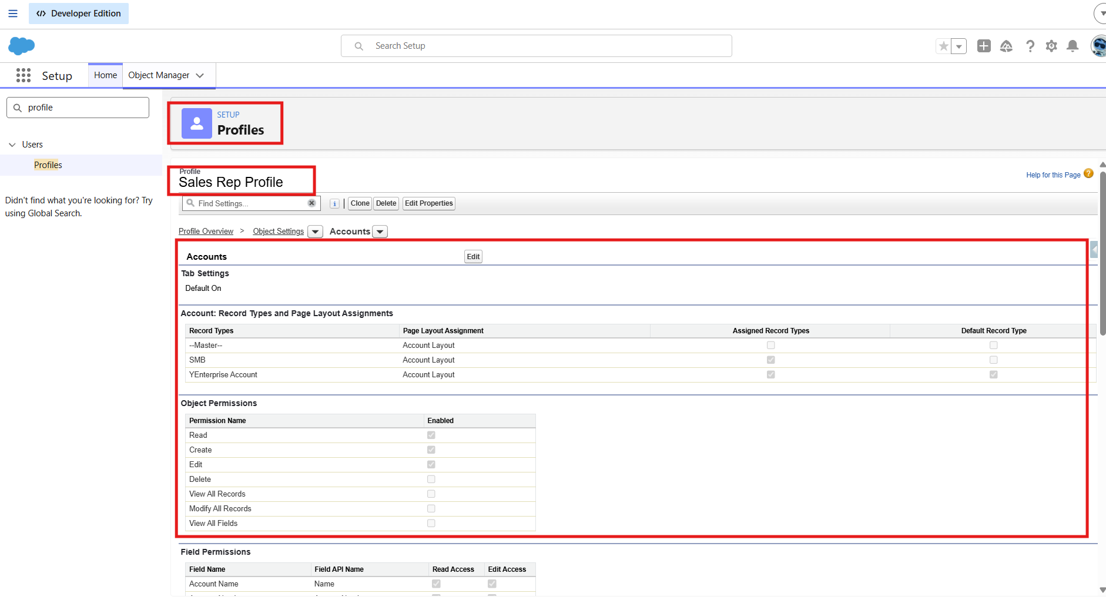Open the Object Manager tab

click(x=159, y=75)
